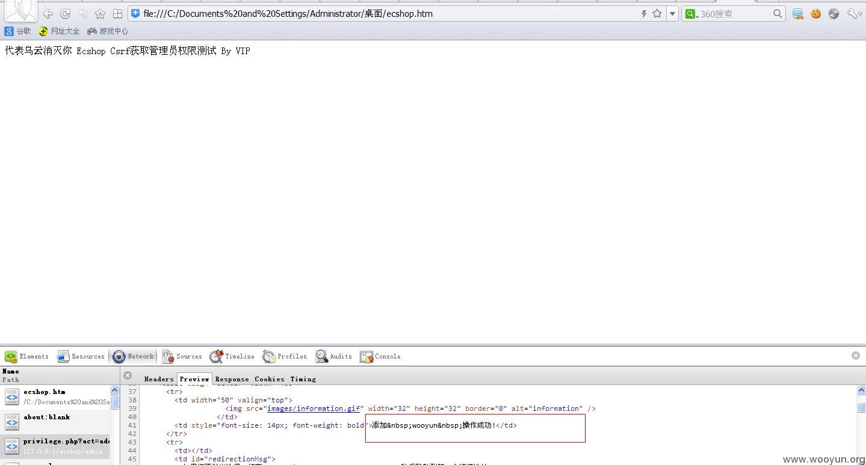Toggle speed mode via the lightning bolt icon
The width and height of the screenshot is (866, 465).
point(643,13)
